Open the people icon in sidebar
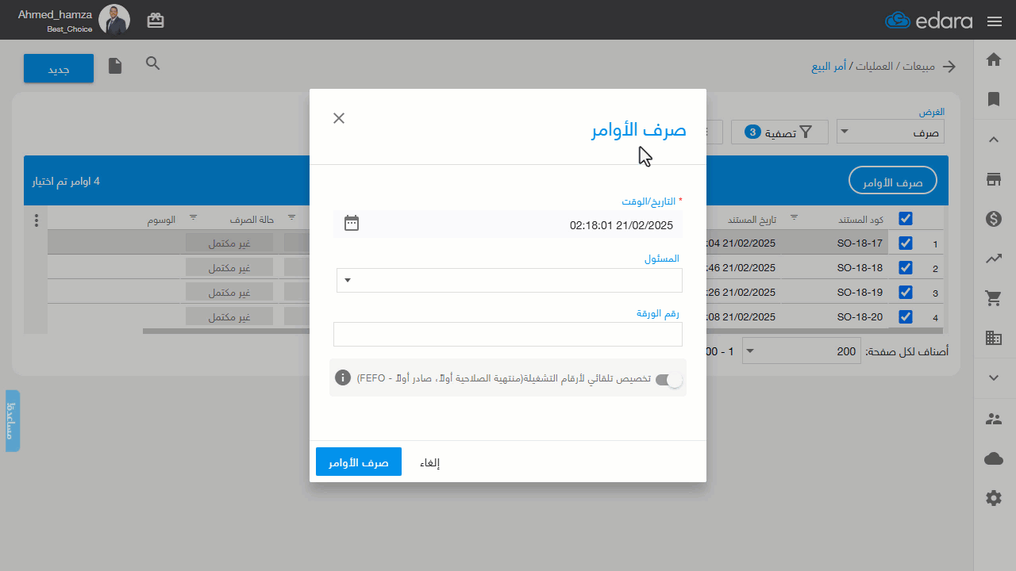The width and height of the screenshot is (1016, 571). click(993, 419)
